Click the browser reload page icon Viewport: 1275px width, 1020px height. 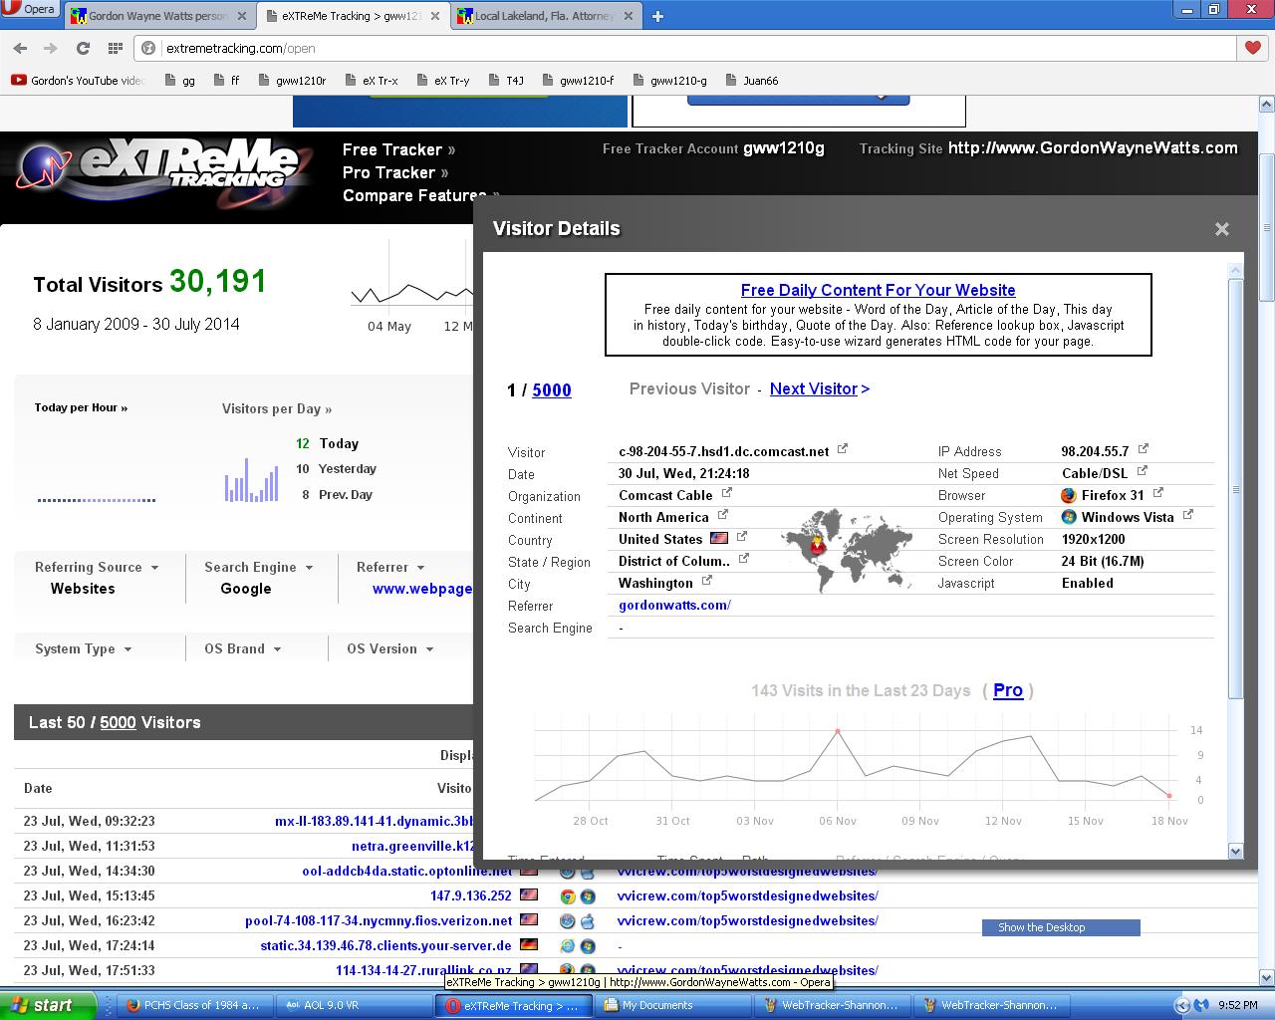click(x=84, y=48)
